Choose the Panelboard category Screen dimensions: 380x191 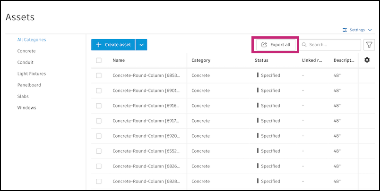[29, 85]
